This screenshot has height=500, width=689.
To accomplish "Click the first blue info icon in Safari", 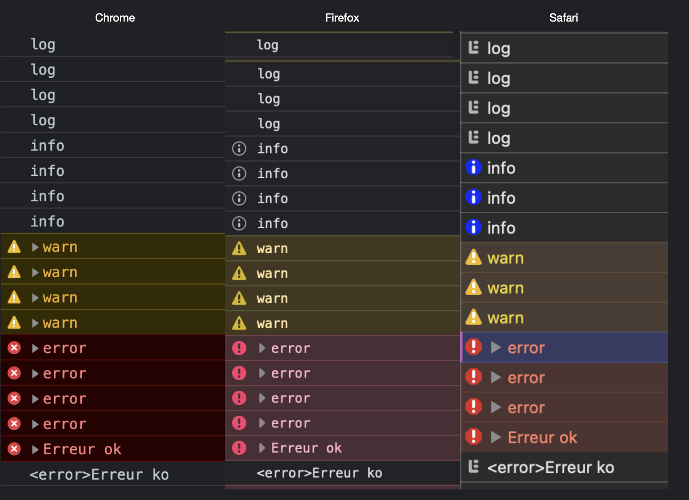I will [473, 167].
